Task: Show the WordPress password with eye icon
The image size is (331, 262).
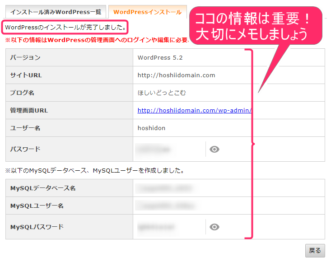Action: (214, 149)
